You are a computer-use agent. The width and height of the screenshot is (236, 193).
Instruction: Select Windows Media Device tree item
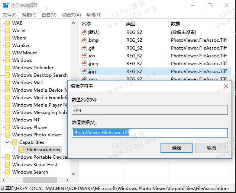40,90
